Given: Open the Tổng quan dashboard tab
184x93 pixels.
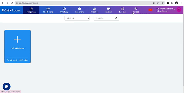Looking at the screenshot, I should [x=31, y=10].
